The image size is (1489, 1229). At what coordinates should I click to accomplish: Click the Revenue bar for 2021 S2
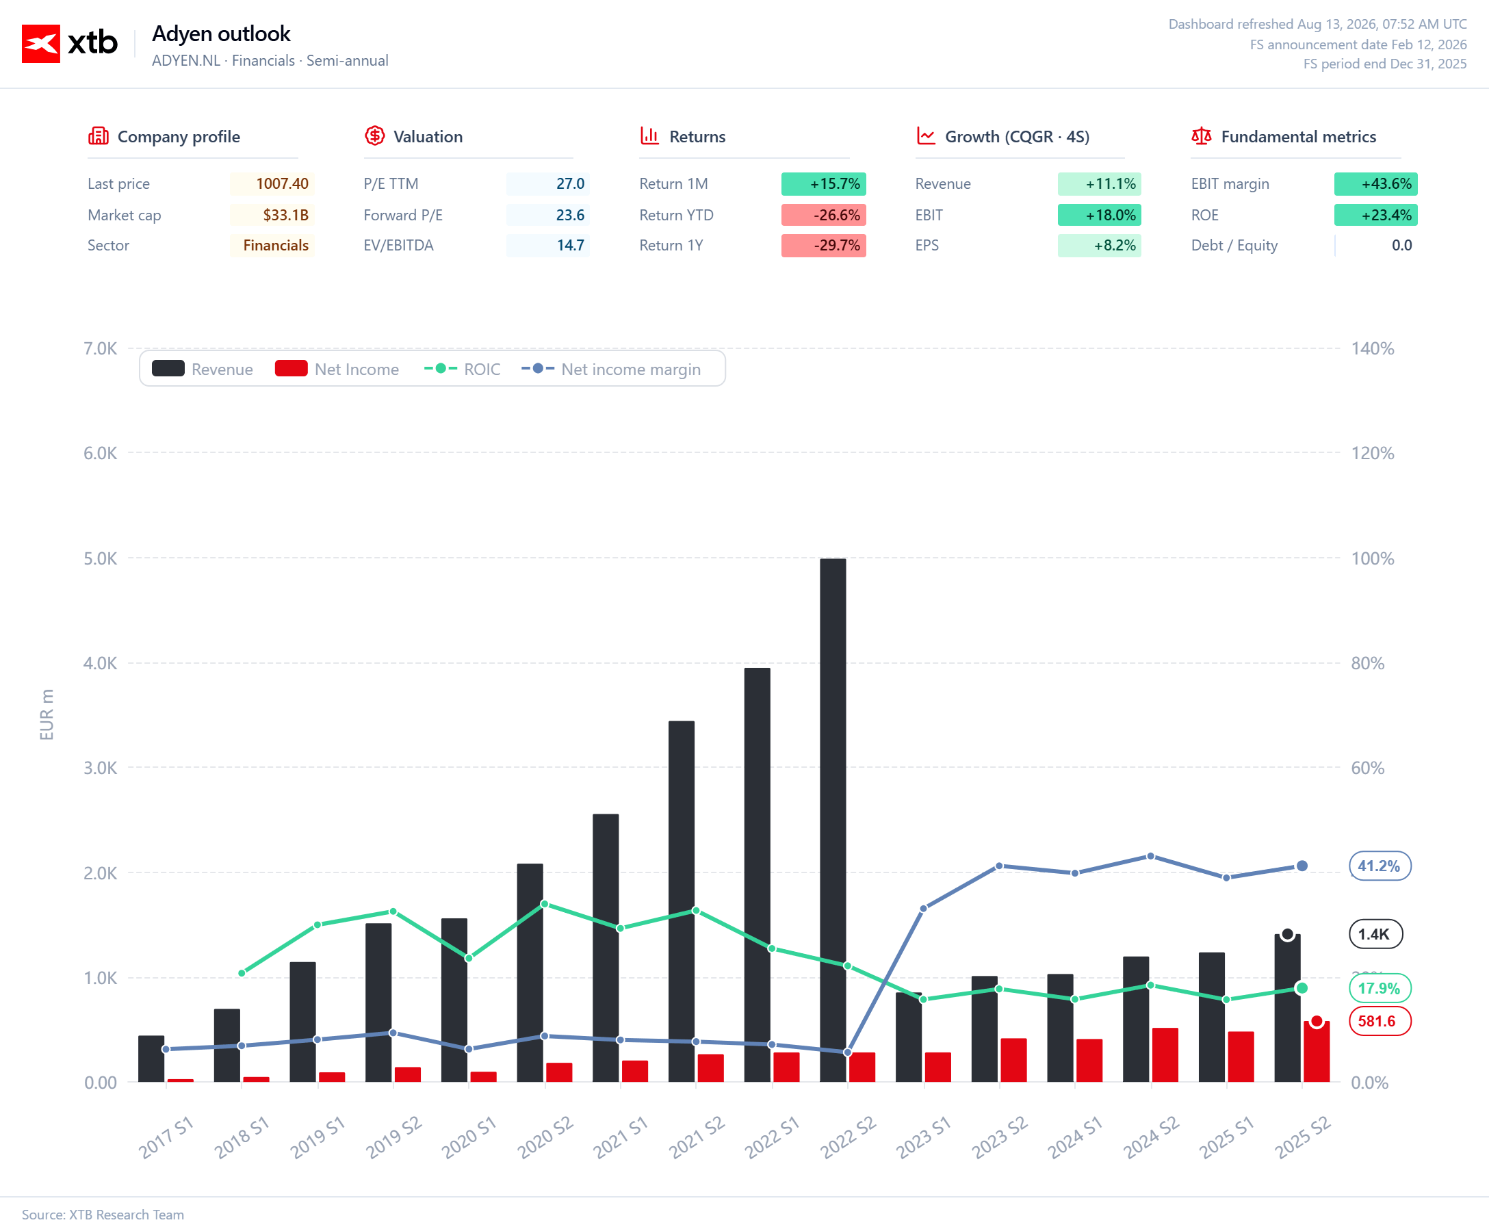(681, 902)
